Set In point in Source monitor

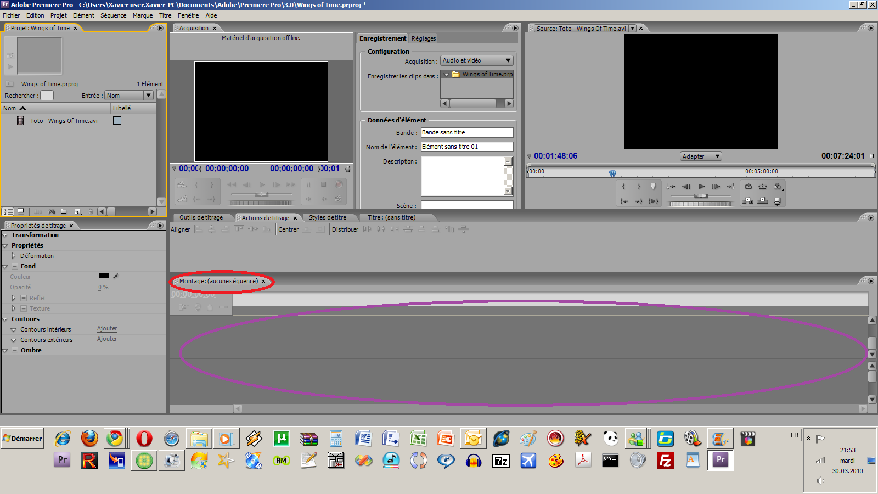click(624, 187)
